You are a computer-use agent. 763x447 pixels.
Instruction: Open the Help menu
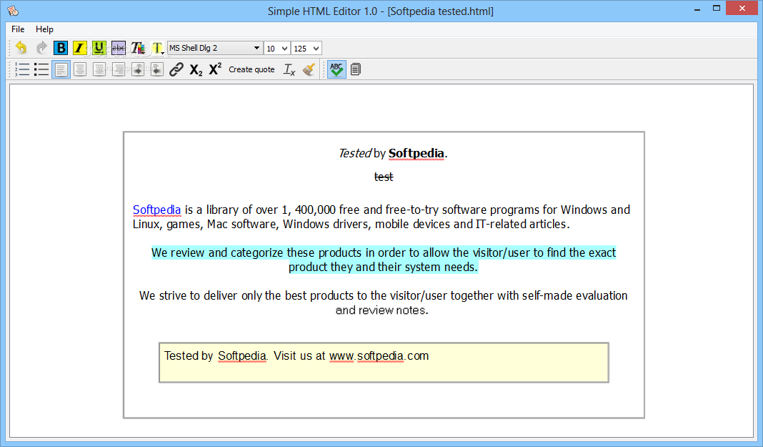pos(44,29)
